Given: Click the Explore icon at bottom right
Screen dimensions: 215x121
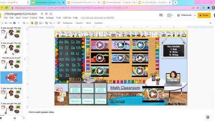Looking at the screenshot, I should pos(208,117).
